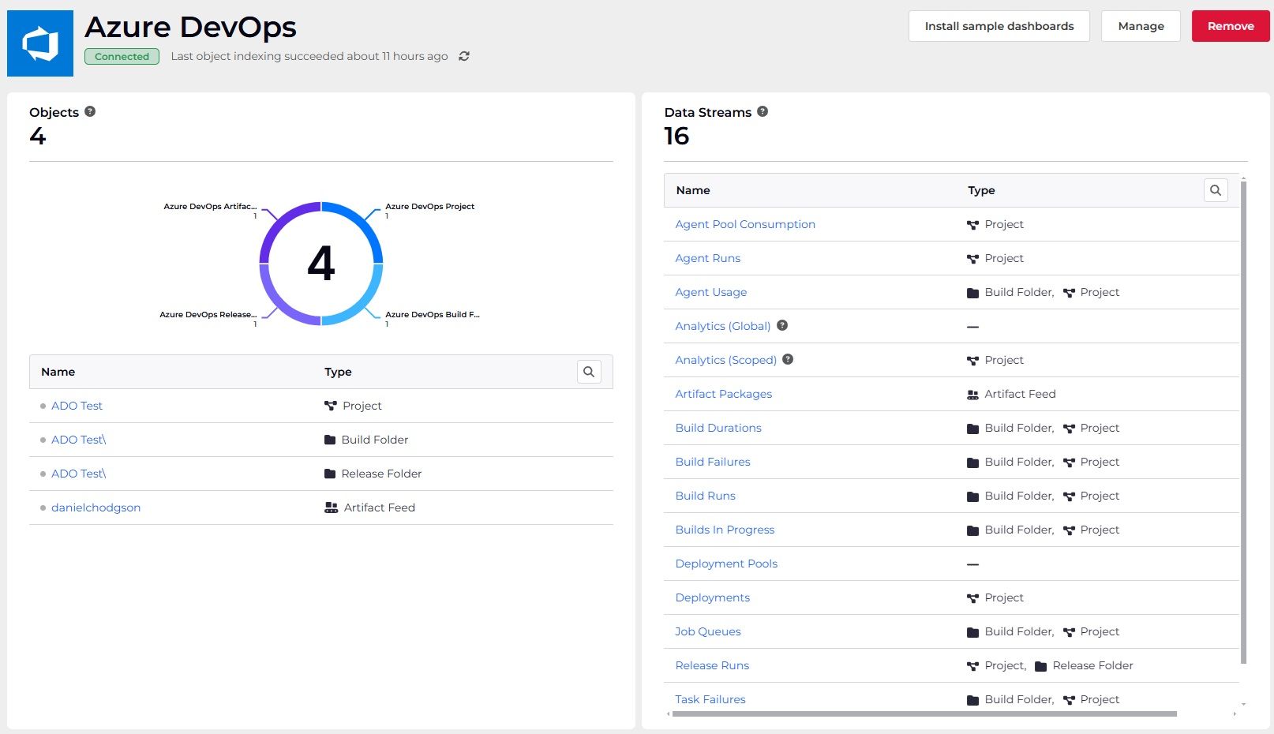1274x734 pixels.
Task: Click the Artifact Feed icon in the danielchodgson row
Action: [x=332, y=507]
